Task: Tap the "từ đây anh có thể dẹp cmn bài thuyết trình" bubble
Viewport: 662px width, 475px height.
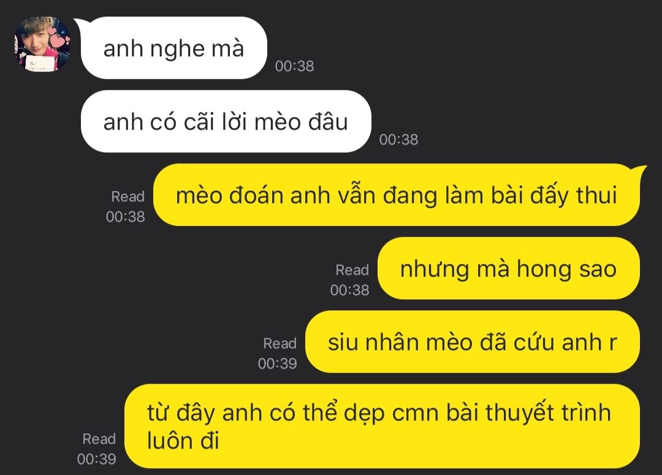Action: 382,426
